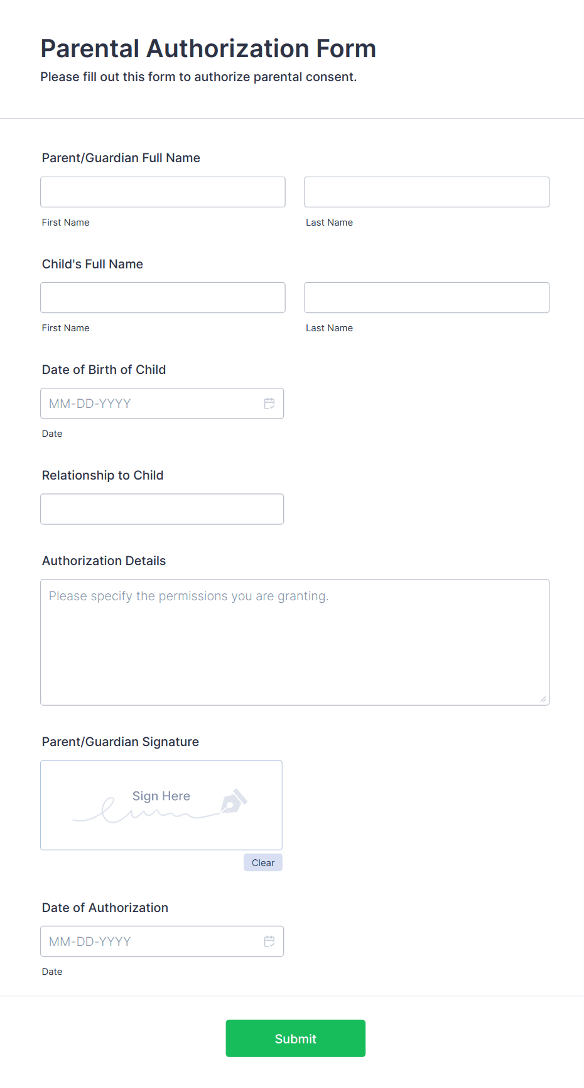Clear the signature
584x1088 pixels.
[262, 863]
